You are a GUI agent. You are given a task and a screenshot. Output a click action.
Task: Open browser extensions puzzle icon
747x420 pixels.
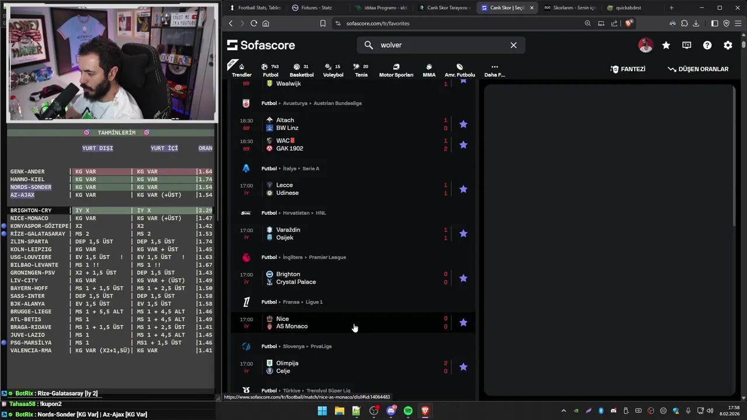(685, 23)
